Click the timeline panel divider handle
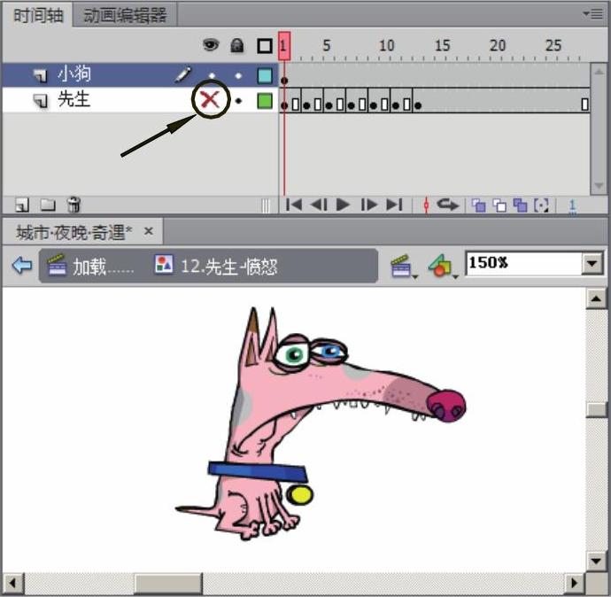This screenshot has width=611, height=597. [266, 205]
